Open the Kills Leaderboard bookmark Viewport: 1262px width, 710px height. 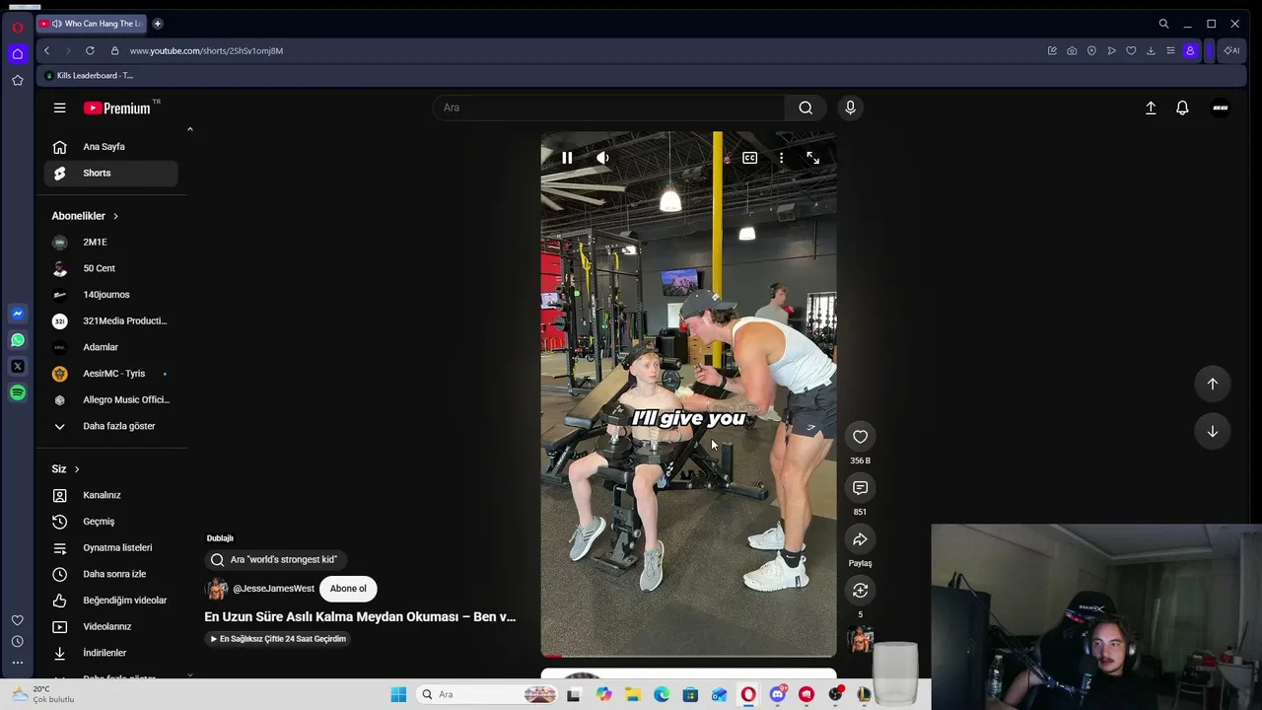tap(89, 76)
